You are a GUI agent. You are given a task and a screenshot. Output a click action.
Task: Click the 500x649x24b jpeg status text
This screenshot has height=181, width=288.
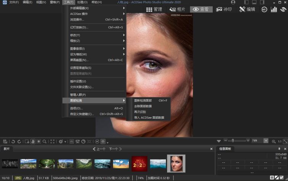66,178
